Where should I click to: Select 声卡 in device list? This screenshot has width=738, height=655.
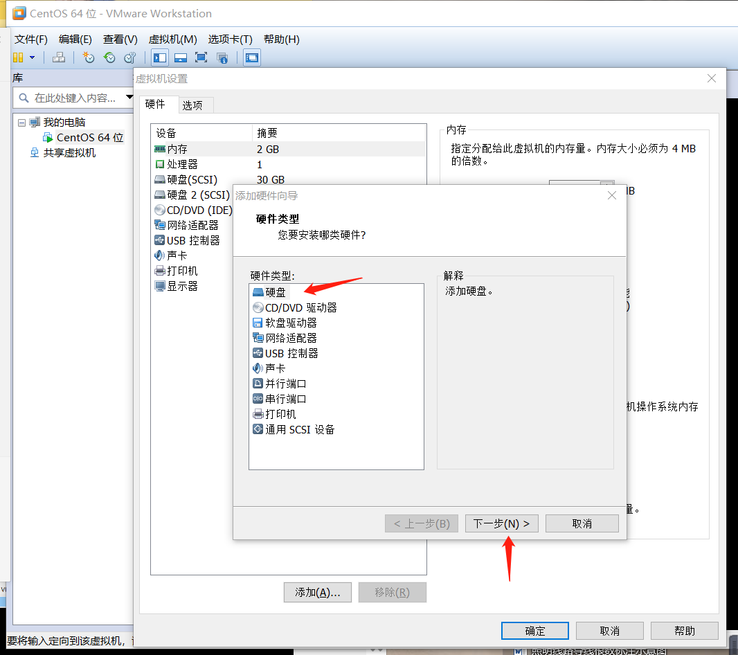(170, 255)
